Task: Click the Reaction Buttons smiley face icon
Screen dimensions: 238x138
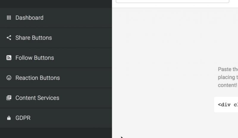Action: click(9, 78)
